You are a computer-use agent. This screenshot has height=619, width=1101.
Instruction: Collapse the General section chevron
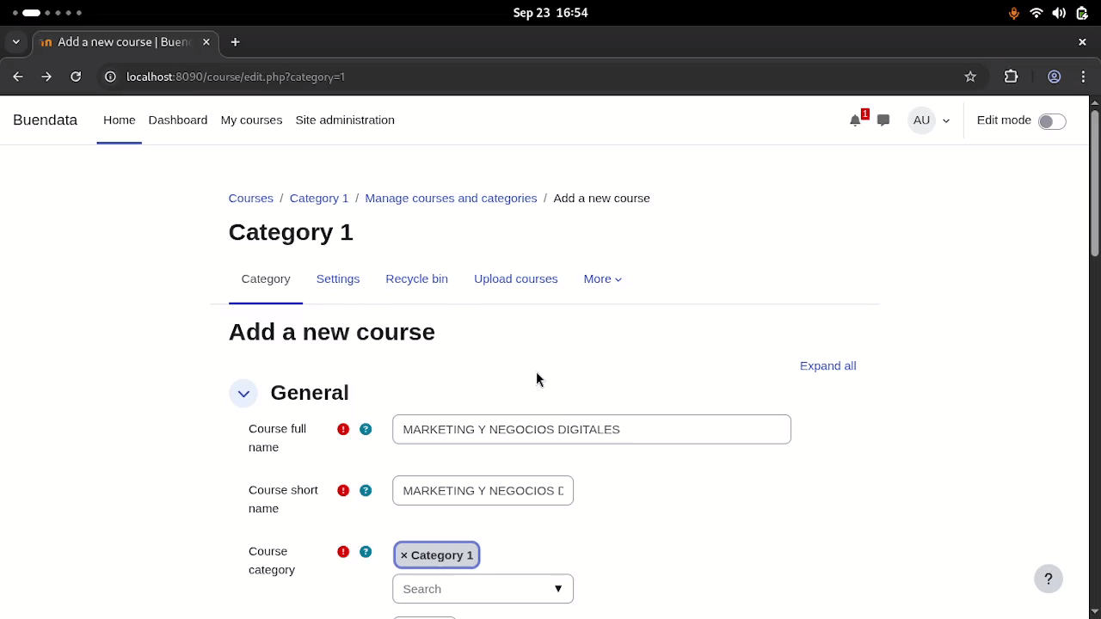tap(243, 393)
